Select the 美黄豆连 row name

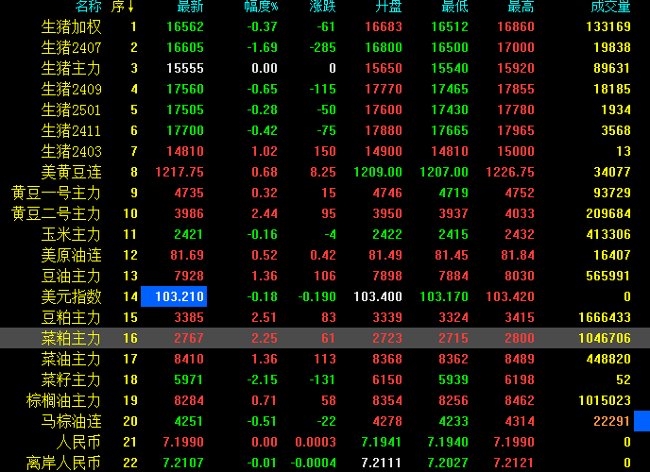tap(71, 172)
